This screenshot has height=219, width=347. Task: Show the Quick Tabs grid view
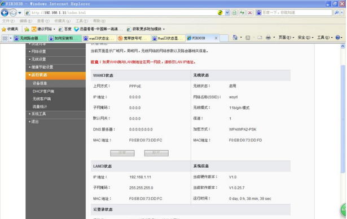coord(5,38)
